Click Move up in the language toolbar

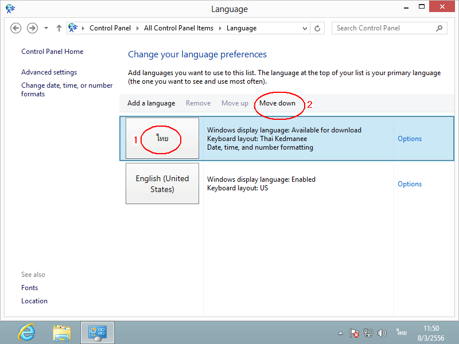coord(235,103)
